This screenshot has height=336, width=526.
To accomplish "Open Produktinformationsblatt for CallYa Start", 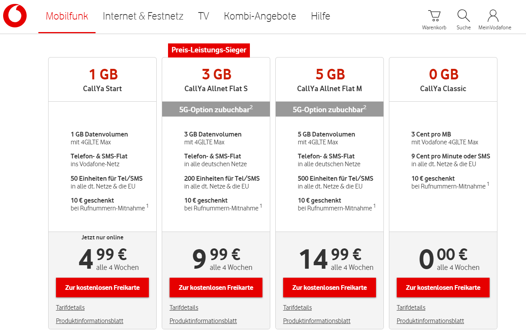I will click(x=90, y=321).
